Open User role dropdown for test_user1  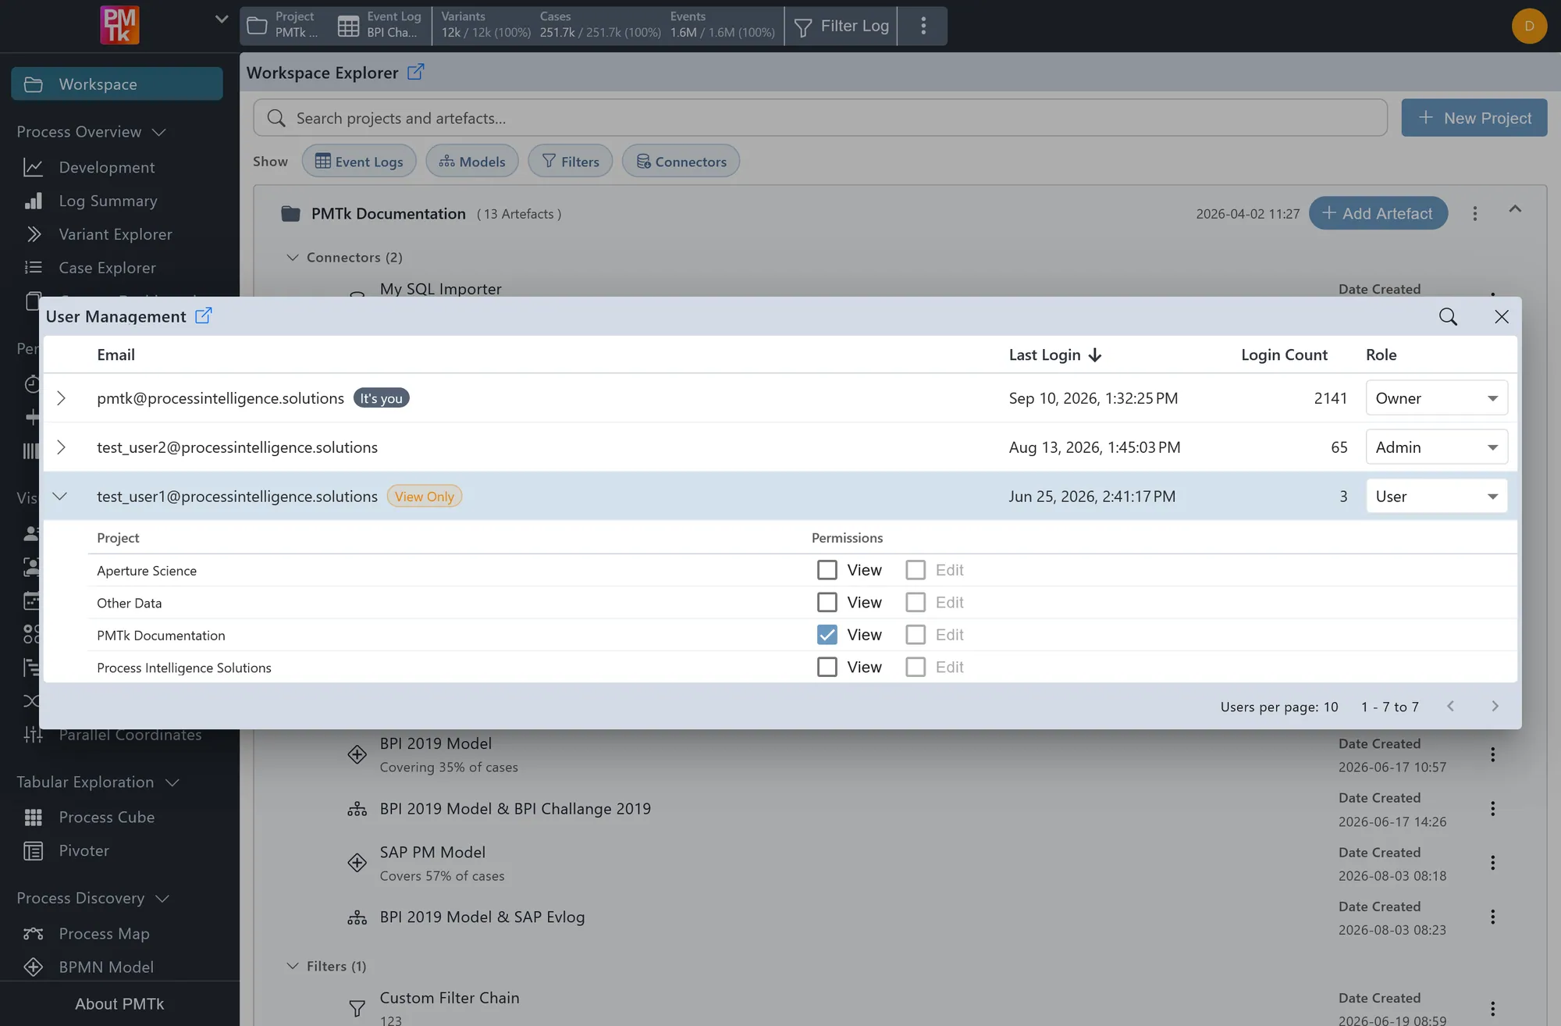[x=1436, y=497]
